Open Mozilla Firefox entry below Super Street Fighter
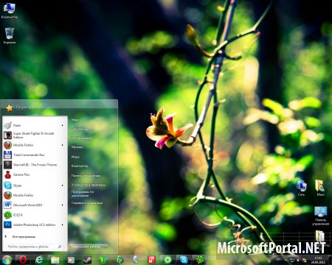The image size is (332, 265). coord(34,145)
